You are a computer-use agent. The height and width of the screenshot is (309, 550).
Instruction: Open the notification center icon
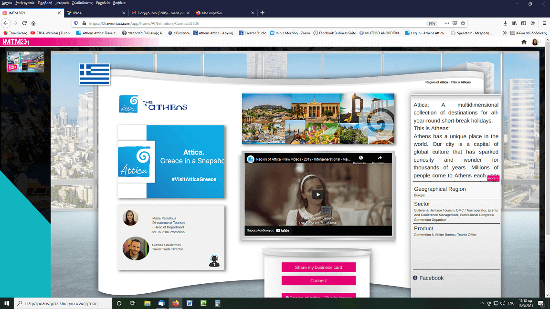point(541,303)
